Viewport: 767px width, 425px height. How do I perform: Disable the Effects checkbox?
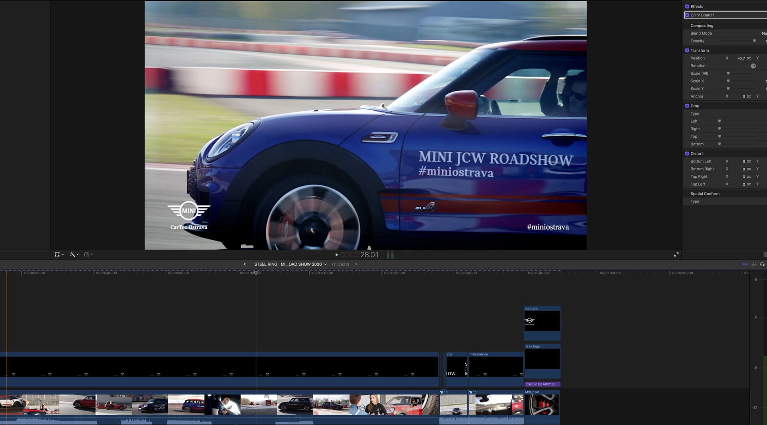pos(687,6)
